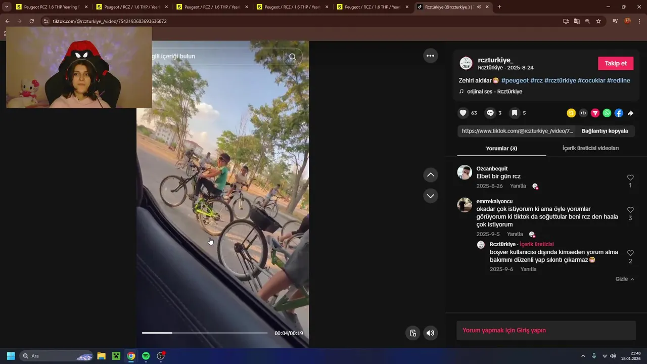
Task: Switch to the Yorumlar (3) tab
Action: click(501, 148)
